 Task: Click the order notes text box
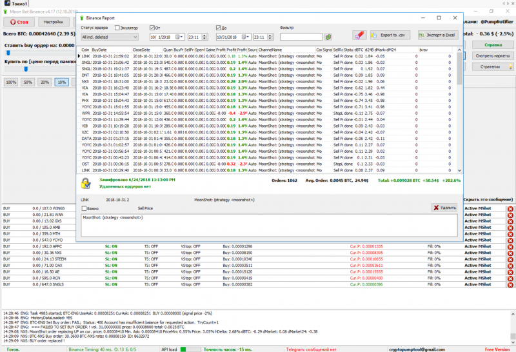[x=269, y=226]
